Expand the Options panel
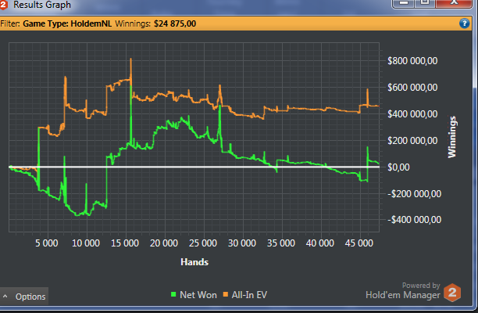Screen dimensions: 478x313 point(24,297)
